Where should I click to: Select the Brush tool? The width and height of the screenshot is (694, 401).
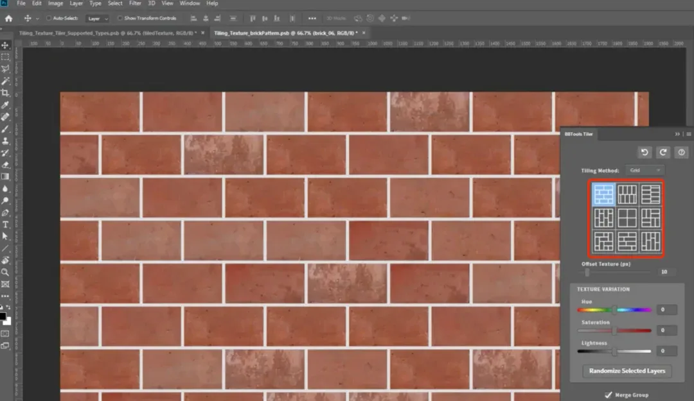[5, 129]
